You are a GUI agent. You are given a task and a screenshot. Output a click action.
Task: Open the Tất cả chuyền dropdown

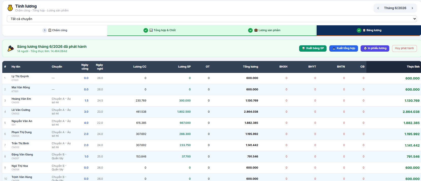coord(212,19)
